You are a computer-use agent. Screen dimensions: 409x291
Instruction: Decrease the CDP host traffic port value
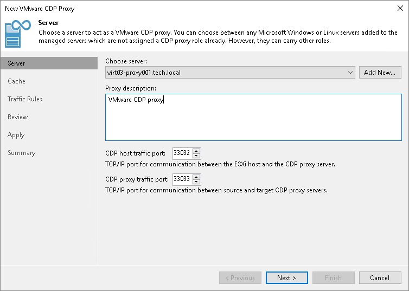[196, 156]
